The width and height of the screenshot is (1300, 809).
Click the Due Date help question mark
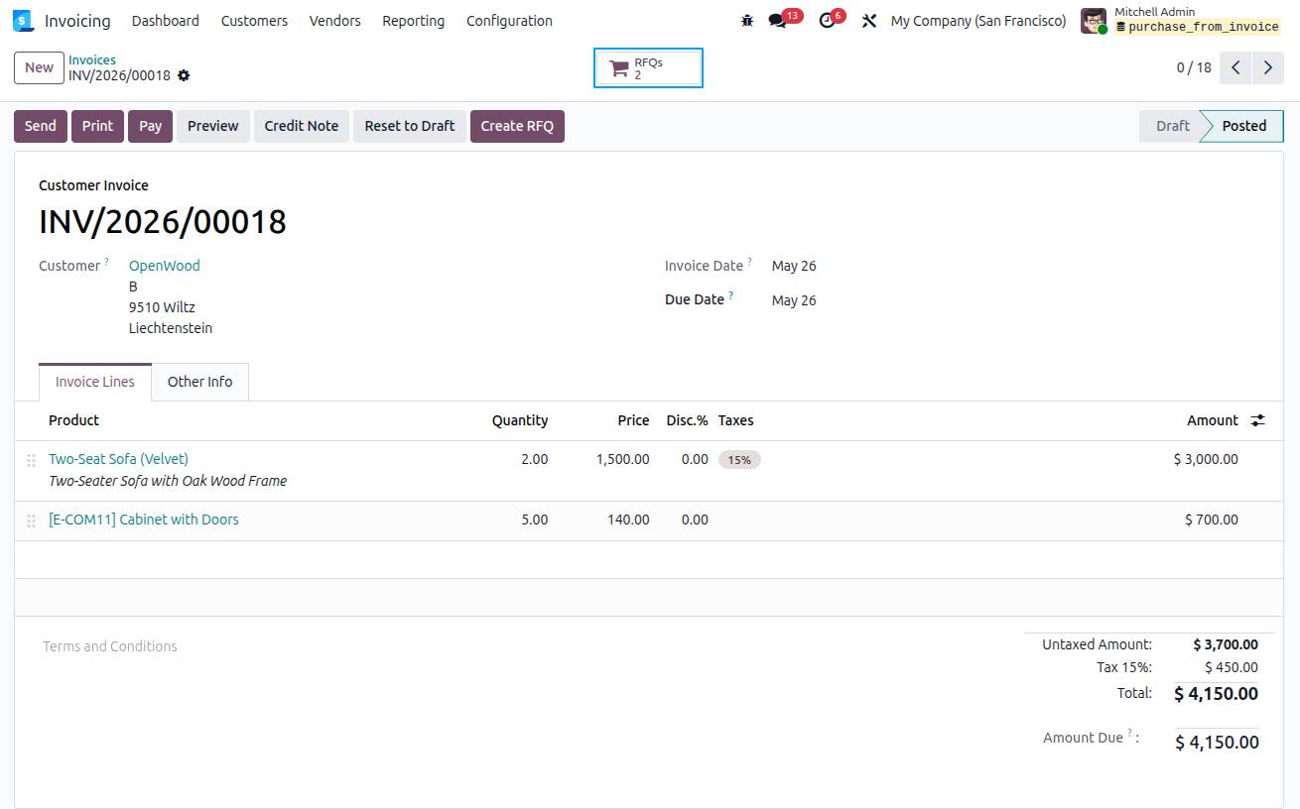[x=731, y=295]
